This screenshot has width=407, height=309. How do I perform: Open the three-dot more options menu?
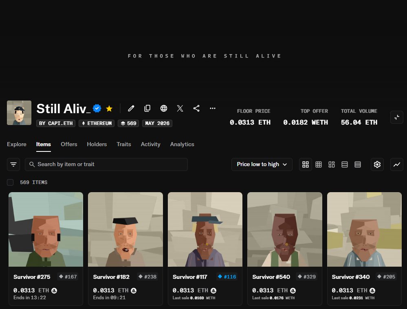[x=213, y=108]
